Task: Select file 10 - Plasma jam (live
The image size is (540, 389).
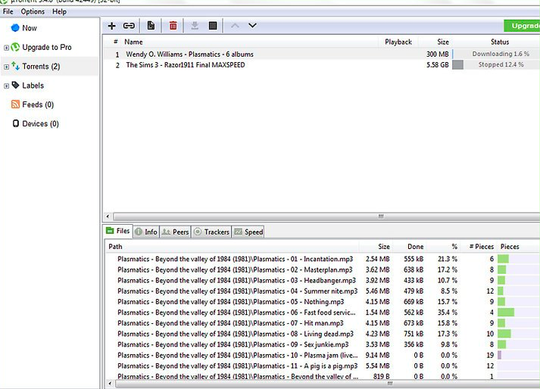Action: 238,355
